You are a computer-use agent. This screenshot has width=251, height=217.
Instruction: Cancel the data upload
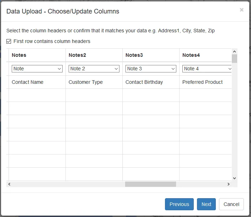(231, 204)
